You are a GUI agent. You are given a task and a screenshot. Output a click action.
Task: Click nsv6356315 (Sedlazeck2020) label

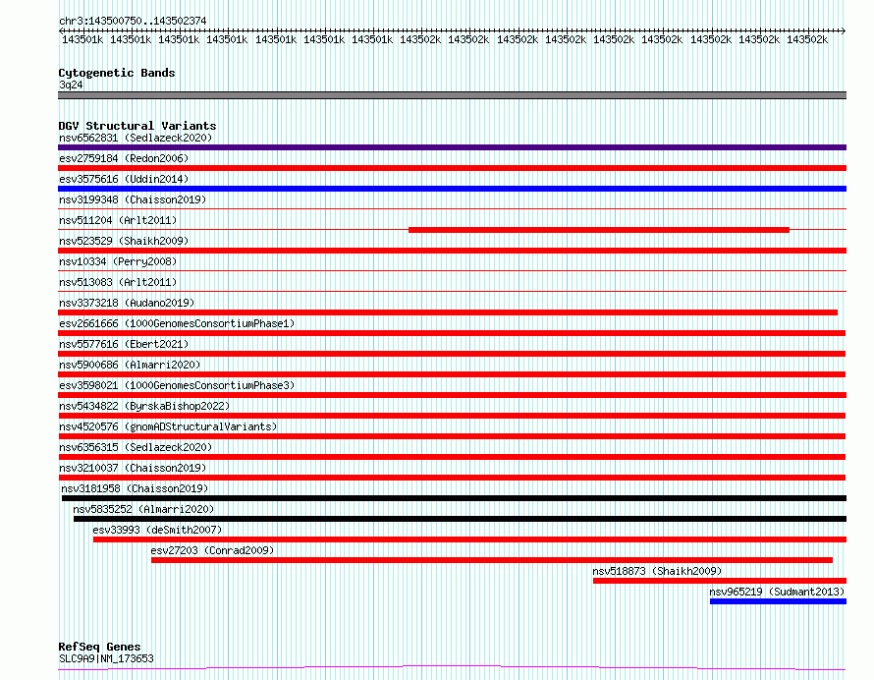136,447
